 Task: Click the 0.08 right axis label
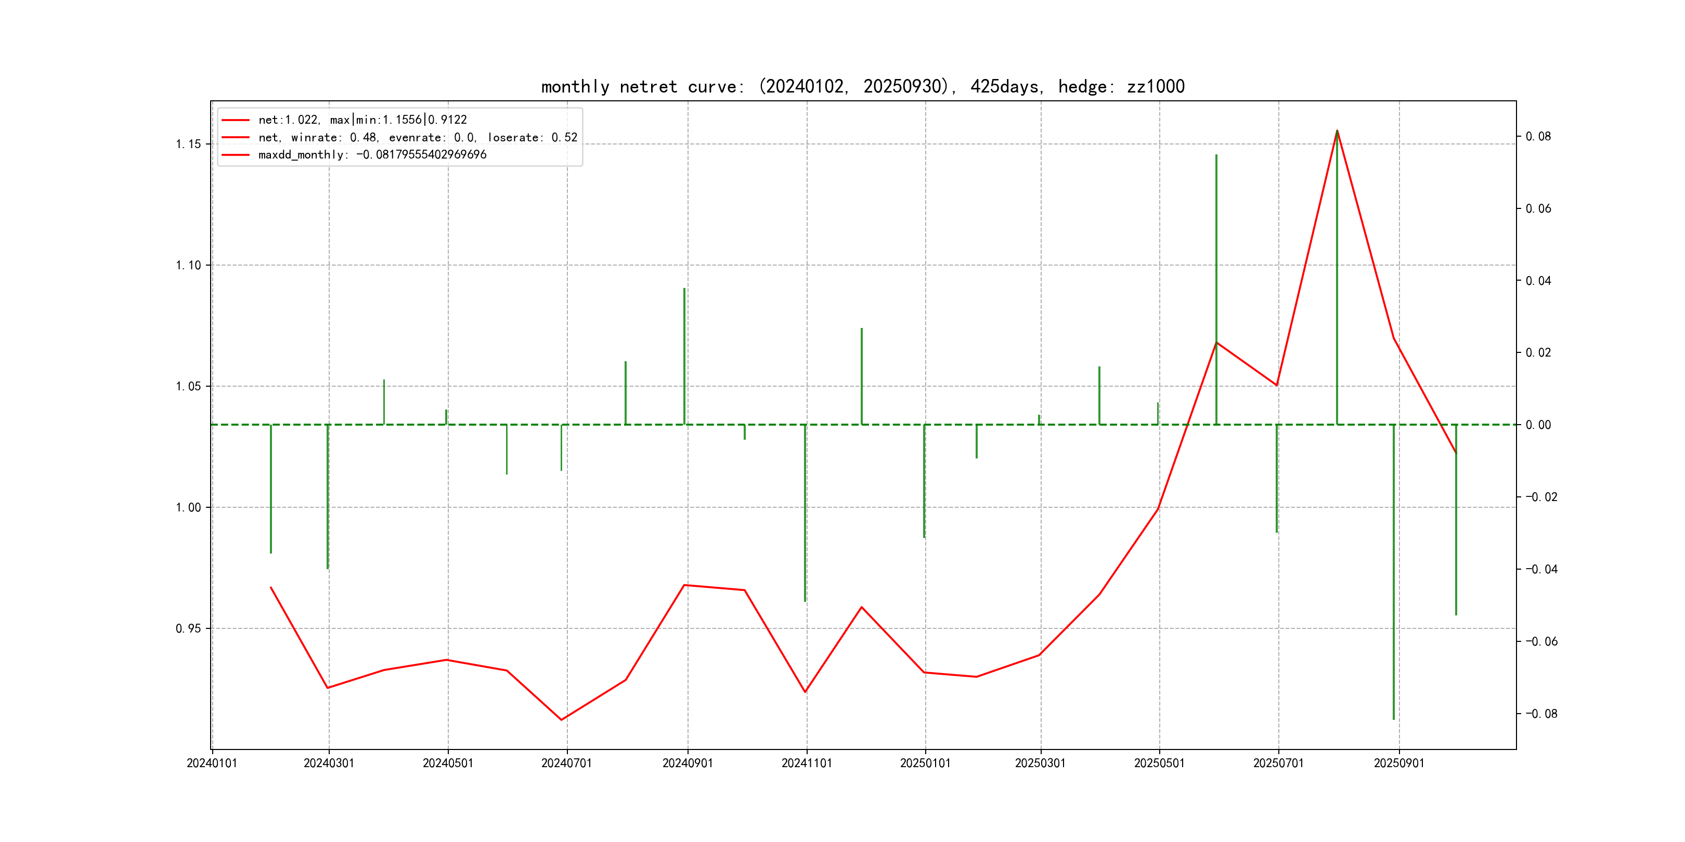click(1538, 136)
